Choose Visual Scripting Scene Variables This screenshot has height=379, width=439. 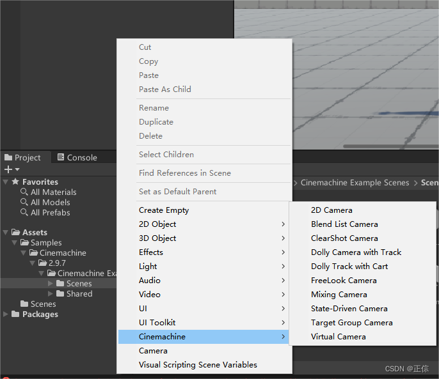(204, 365)
